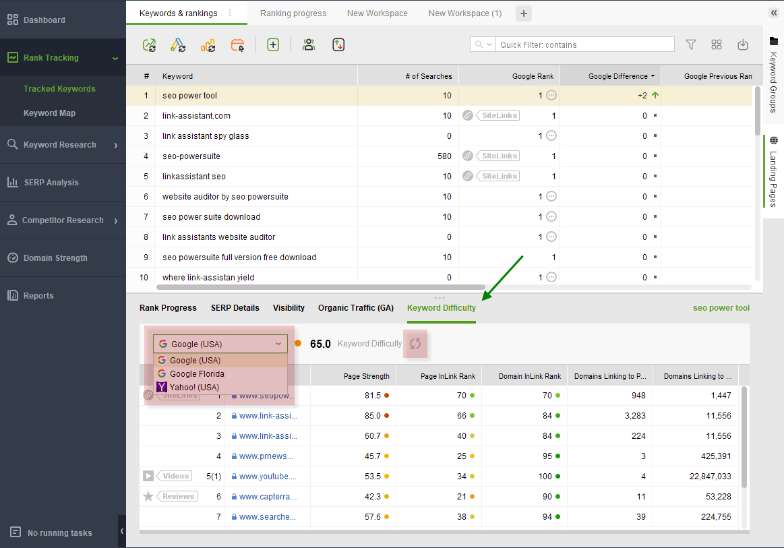This screenshot has width=784, height=548.
Task: Open the Rank Progress bottom tab
Action: [x=168, y=308]
